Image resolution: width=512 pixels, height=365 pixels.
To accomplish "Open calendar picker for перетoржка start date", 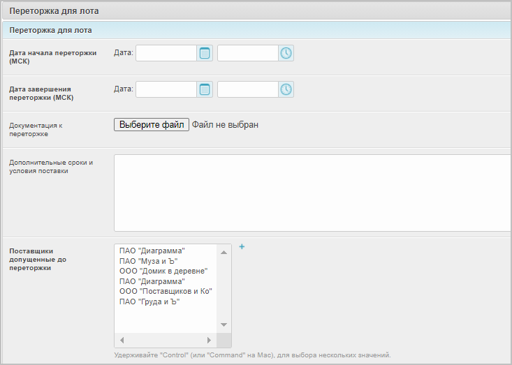I will [x=205, y=53].
